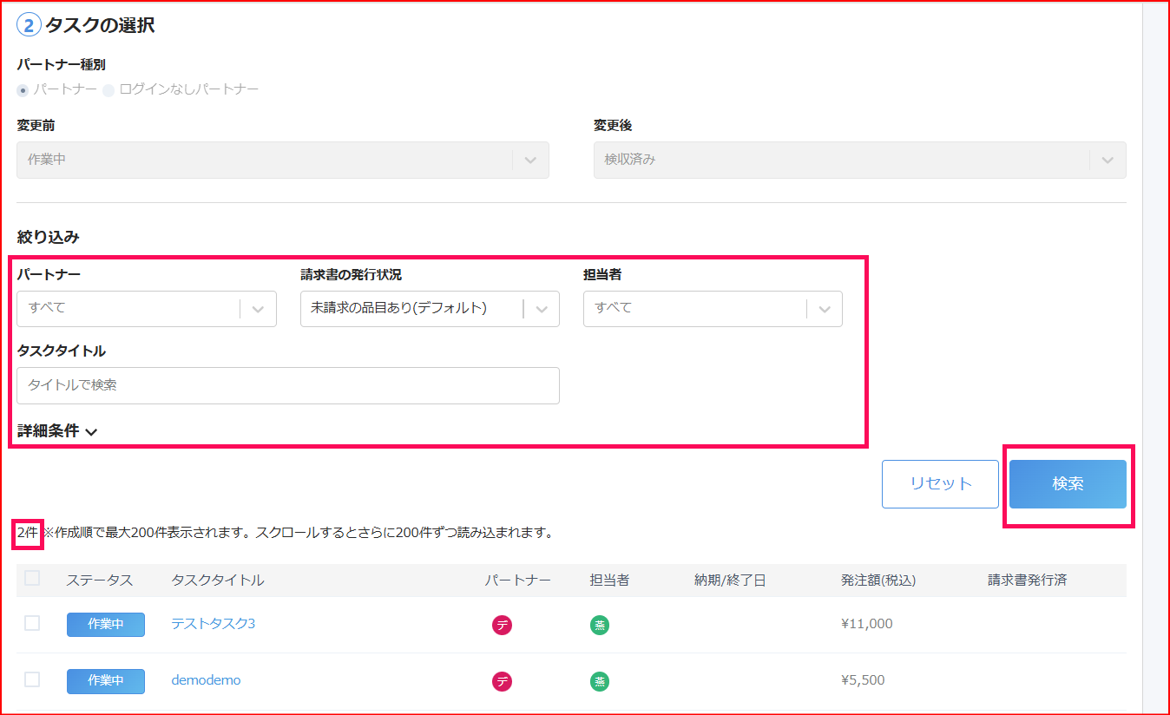Tick the checkbox for demodemo row
The image size is (1170, 715).
(x=32, y=679)
